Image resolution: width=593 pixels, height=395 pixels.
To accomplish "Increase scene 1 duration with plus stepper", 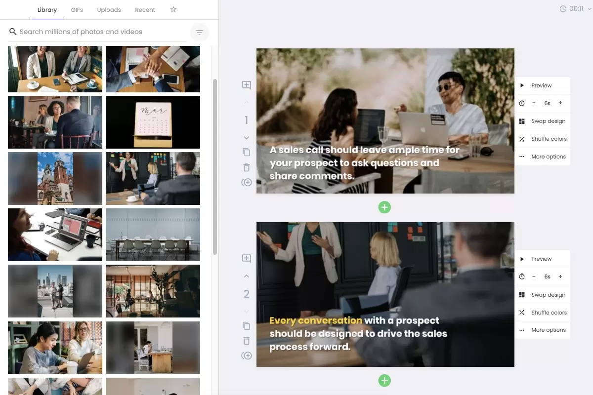I will tap(560, 103).
